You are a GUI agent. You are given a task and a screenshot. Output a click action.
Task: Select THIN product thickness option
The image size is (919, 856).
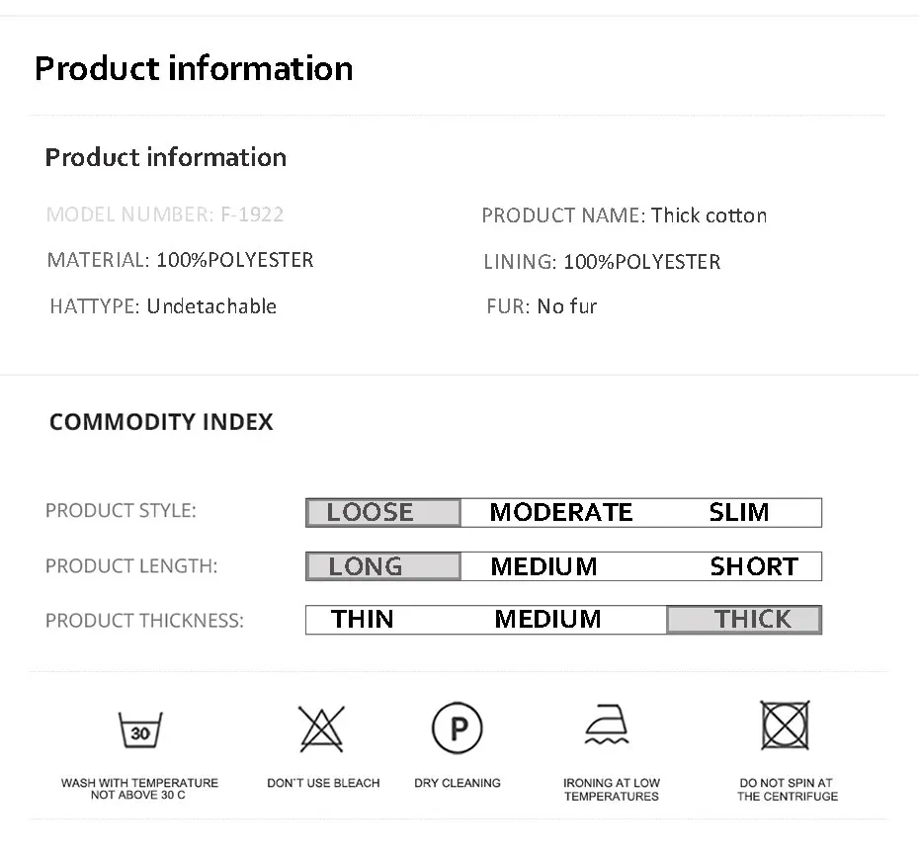tap(363, 619)
